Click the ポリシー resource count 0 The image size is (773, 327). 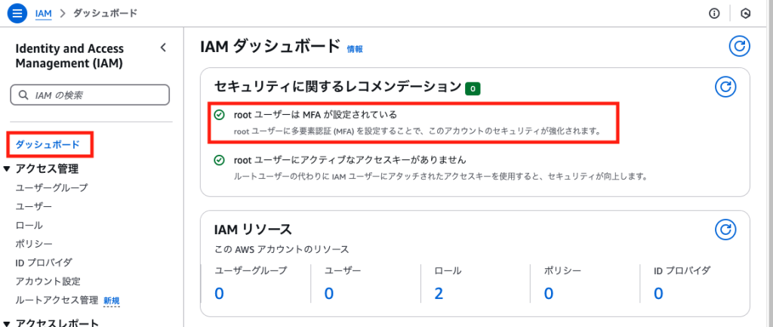click(548, 294)
